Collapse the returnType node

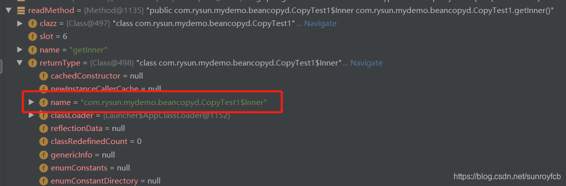[20, 63]
